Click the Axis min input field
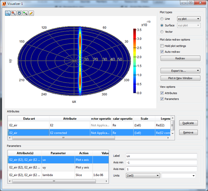This screenshot has width=208, height=191. tap(161, 163)
